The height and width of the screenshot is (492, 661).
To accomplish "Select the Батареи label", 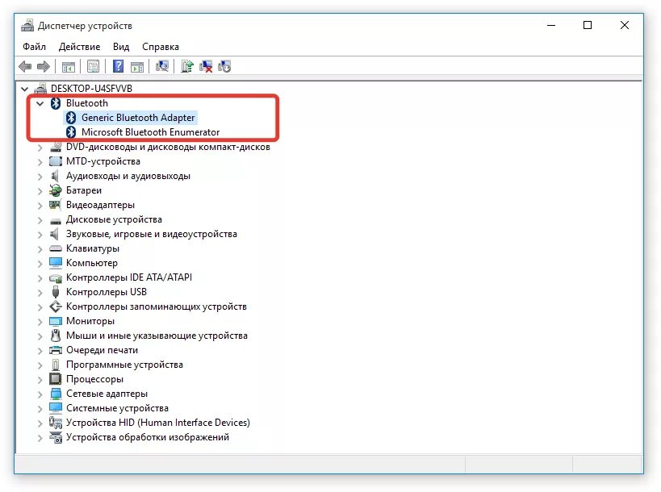I will (x=84, y=190).
